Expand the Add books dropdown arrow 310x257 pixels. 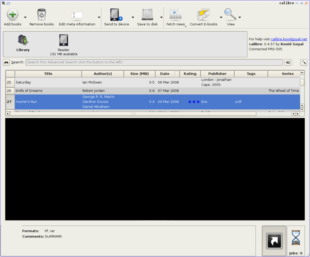25,17
